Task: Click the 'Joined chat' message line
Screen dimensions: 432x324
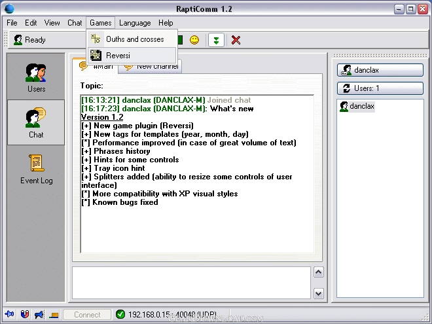Action: 166,100
